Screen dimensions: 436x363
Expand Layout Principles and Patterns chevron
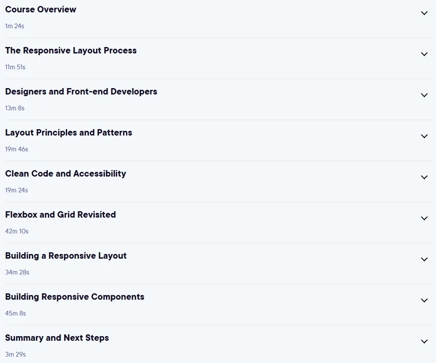tap(424, 136)
